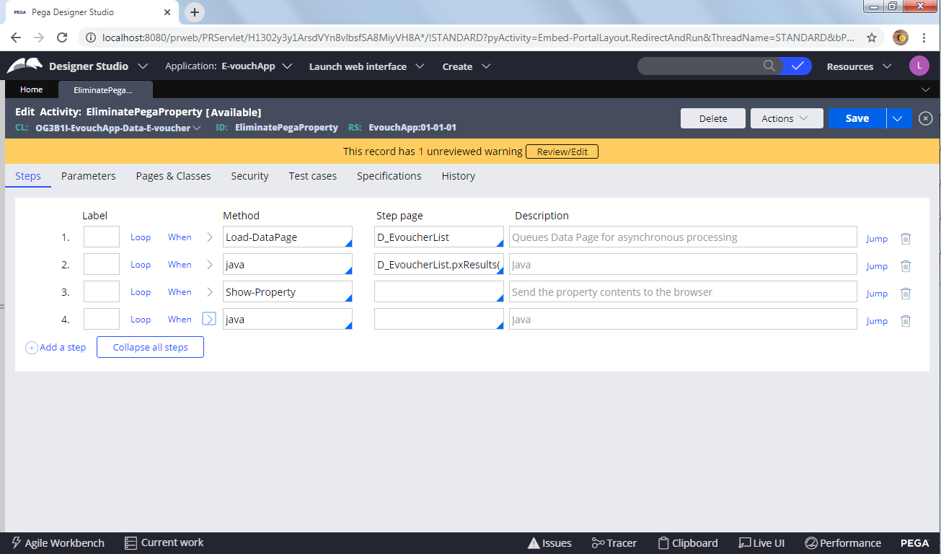Image resolution: width=941 pixels, height=554 pixels.
Task: Toggle the blue checkmark next to search
Action: click(x=796, y=66)
